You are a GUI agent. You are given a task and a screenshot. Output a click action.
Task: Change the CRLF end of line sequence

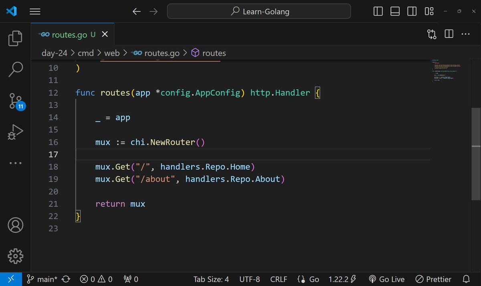click(279, 279)
